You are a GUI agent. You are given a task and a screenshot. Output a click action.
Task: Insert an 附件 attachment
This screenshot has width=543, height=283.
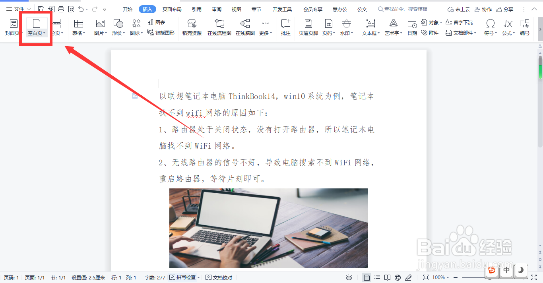click(430, 33)
